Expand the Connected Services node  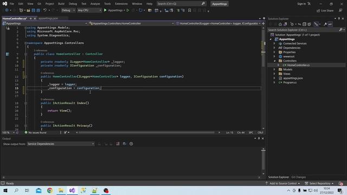tap(274, 43)
